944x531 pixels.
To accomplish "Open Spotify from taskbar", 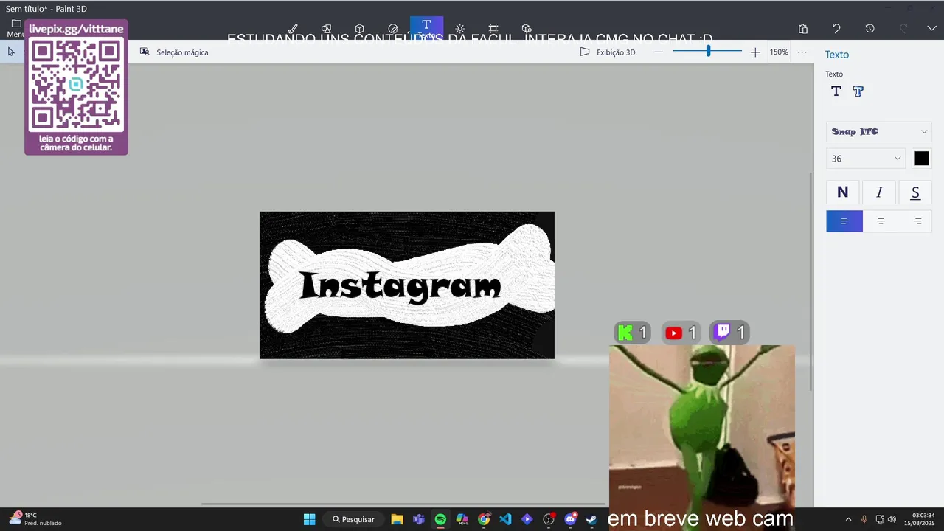I will click(440, 519).
